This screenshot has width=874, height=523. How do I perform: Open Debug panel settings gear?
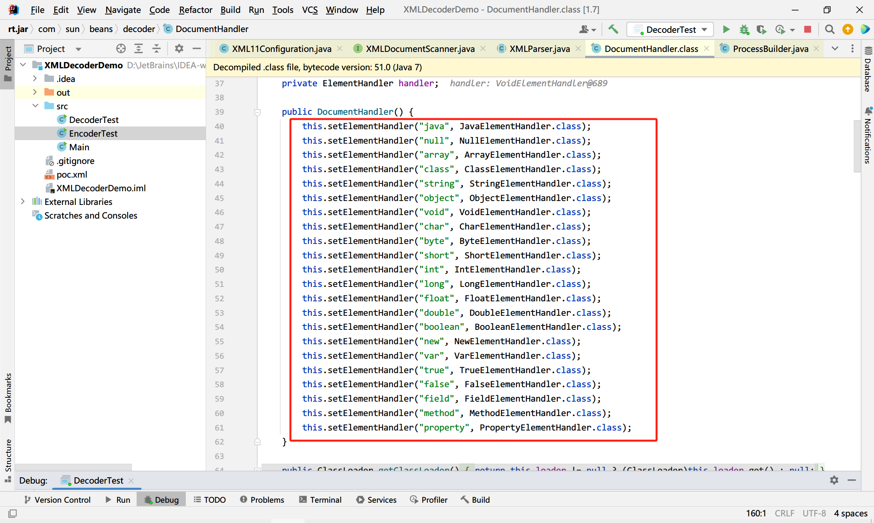tap(834, 480)
